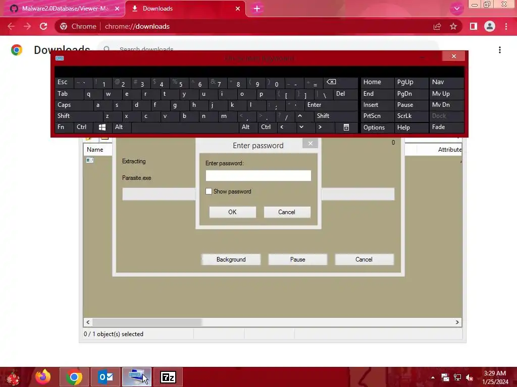Cancel the extraction progress dialog
This screenshot has width=517, height=387.
(364, 260)
